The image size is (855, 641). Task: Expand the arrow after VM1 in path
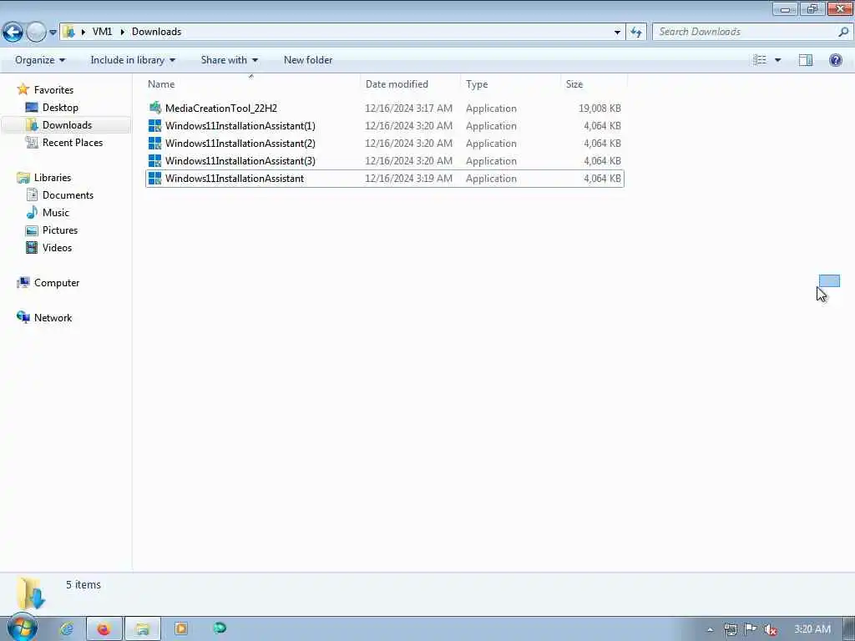122,32
